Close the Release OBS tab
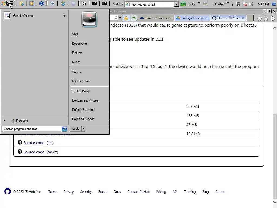Screen dimensions: 277x208 click(243, 18)
